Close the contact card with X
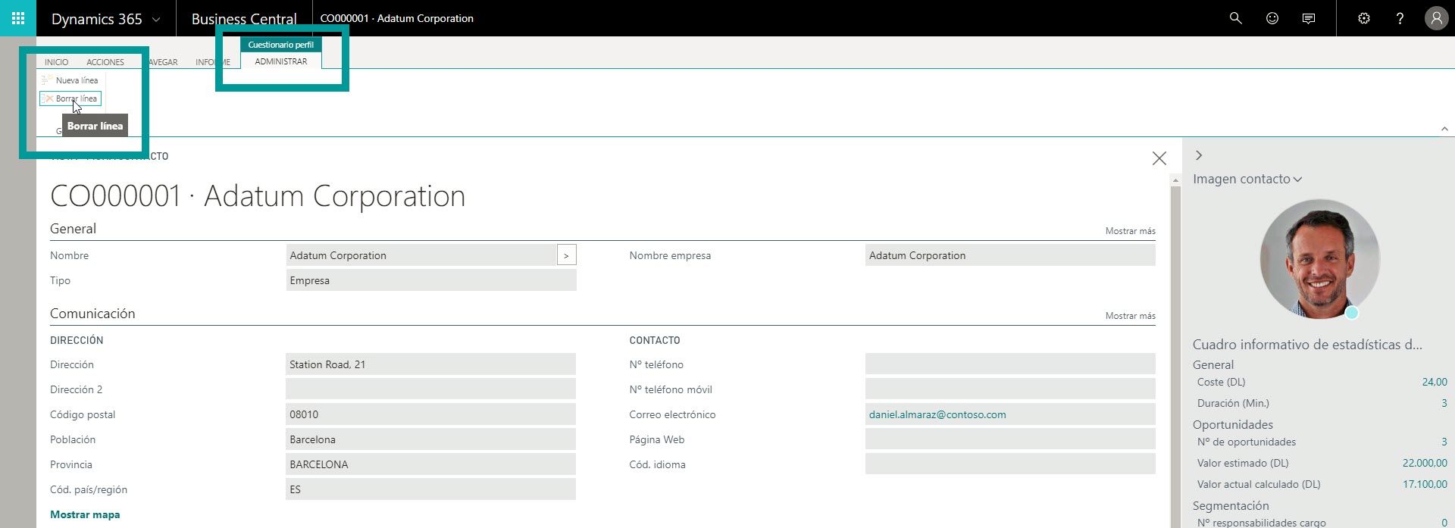This screenshot has height=528, width=1455. (x=1159, y=158)
